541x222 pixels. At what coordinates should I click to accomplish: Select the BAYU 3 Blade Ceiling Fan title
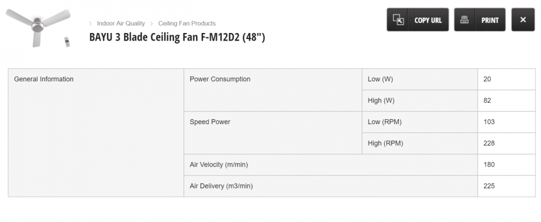[x=177, y=37]
